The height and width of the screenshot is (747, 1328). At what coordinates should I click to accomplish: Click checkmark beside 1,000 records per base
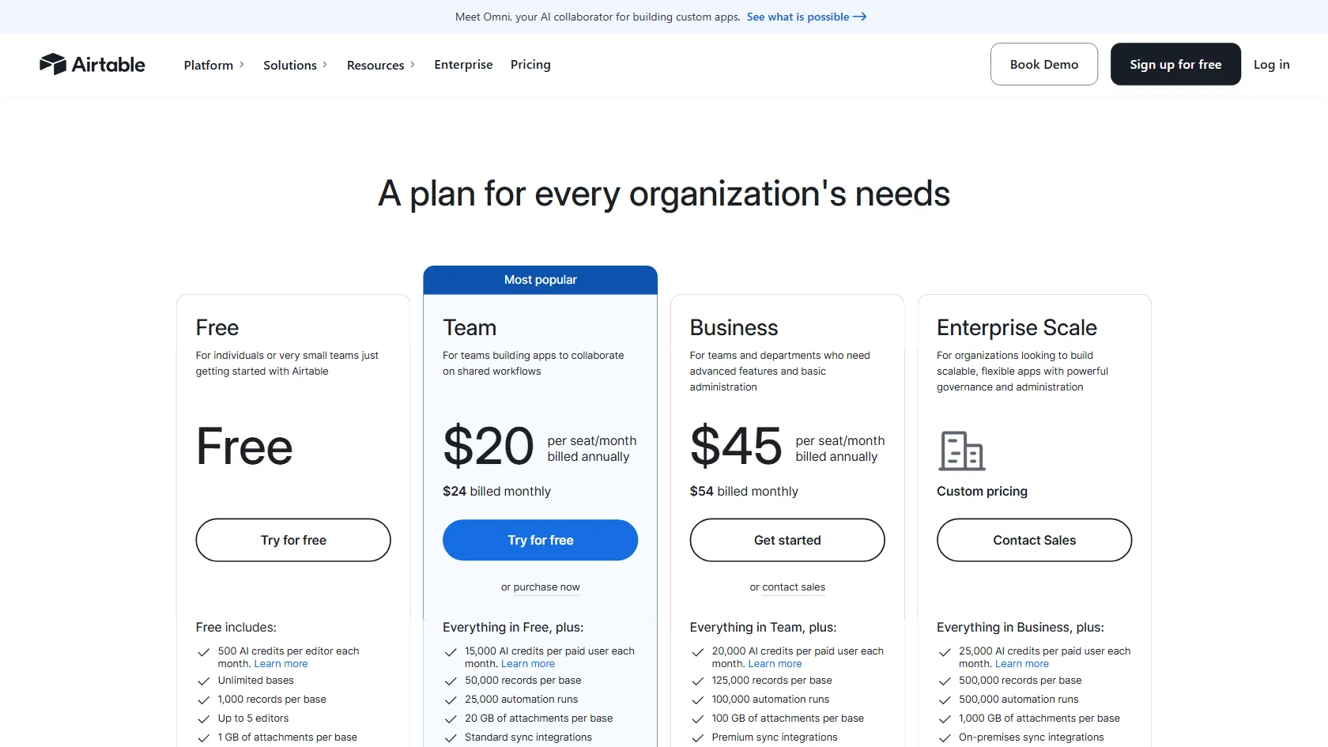203,700
